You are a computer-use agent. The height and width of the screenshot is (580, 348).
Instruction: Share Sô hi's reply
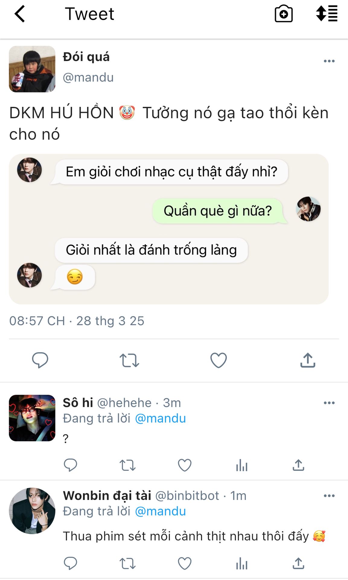[x=298, y=465]
